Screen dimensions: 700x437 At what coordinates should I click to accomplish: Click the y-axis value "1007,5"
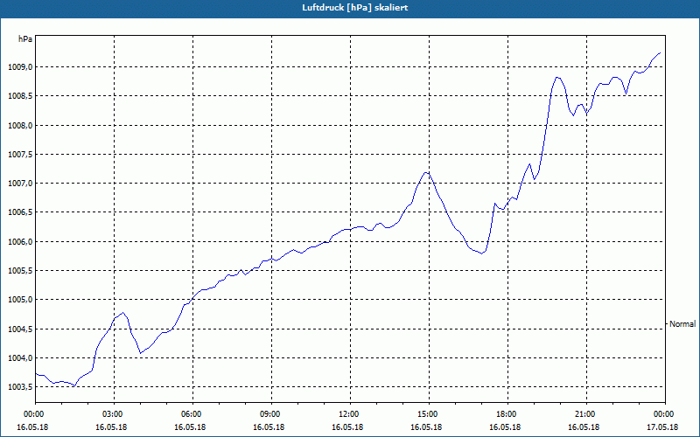[x=20, y=155]
